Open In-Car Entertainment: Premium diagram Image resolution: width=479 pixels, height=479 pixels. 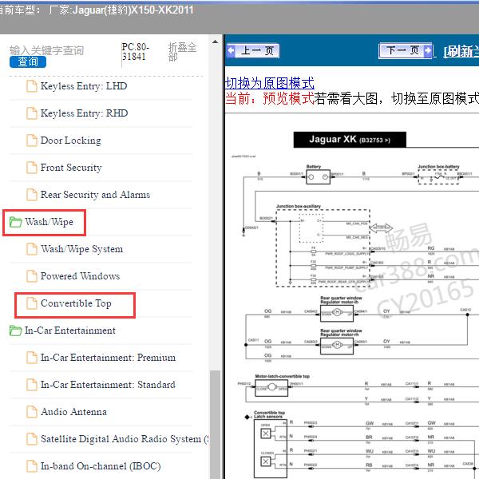coord(108,358)
